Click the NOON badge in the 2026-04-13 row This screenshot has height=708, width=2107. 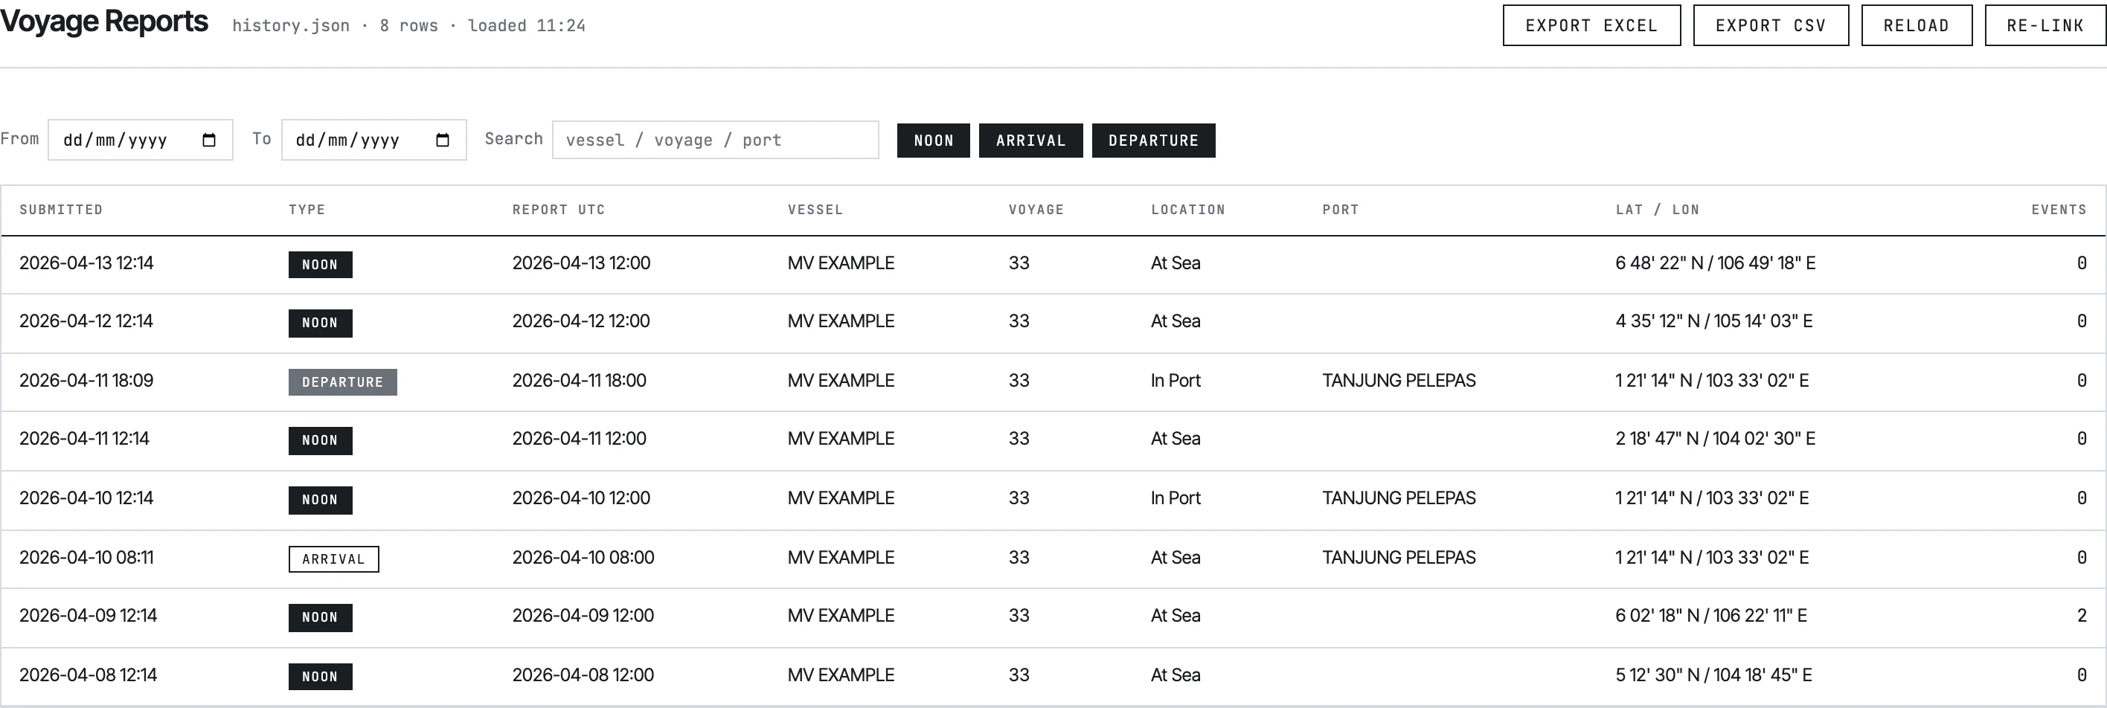point(321,265)
